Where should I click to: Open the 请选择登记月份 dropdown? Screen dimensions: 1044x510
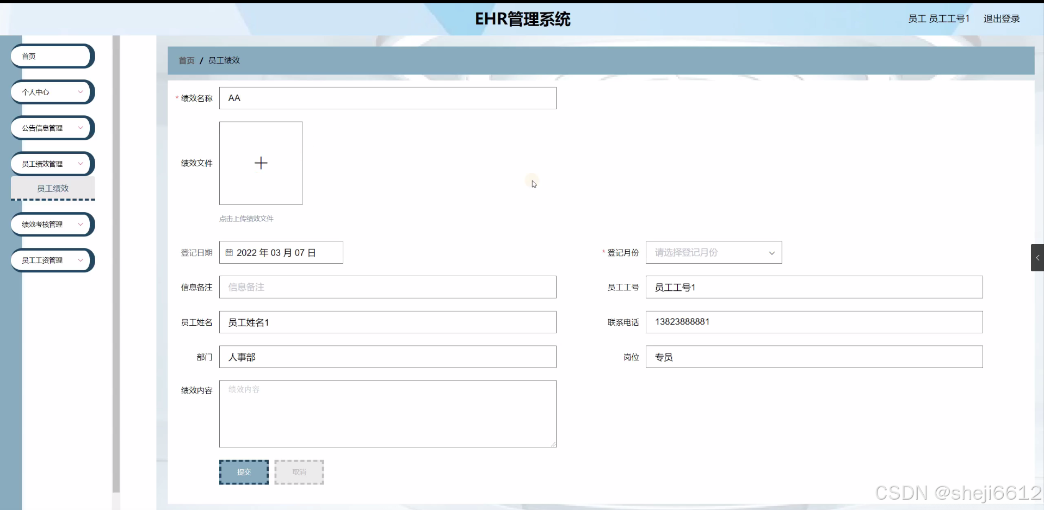click(x=713, y=252)
